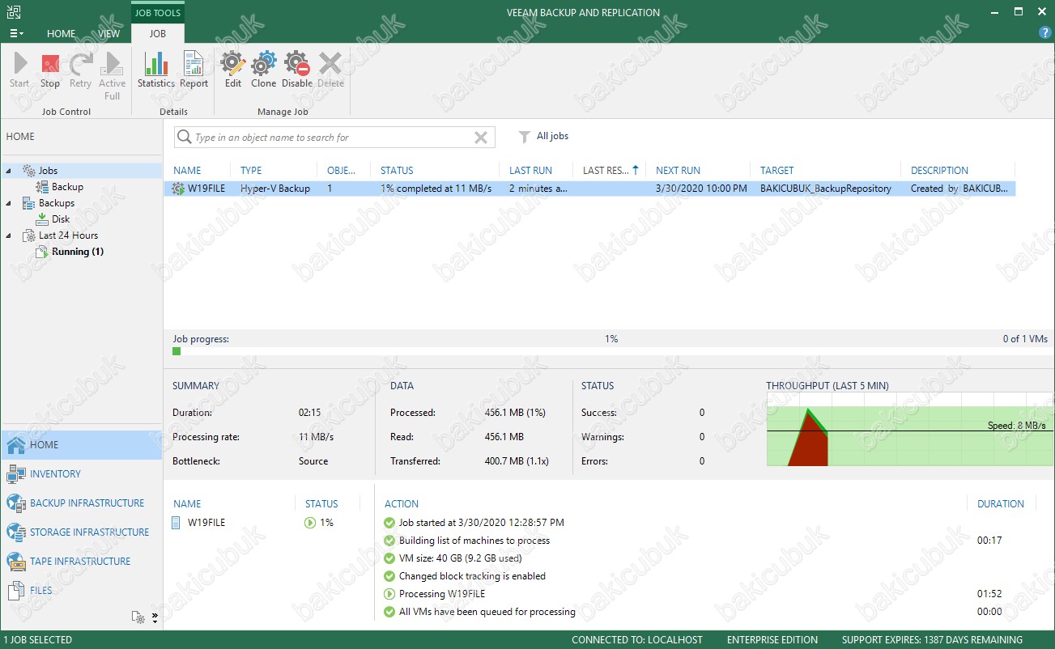Open the help question mark icon
The width and height of the screenshot is (1055, 649).
[1044, 32]
